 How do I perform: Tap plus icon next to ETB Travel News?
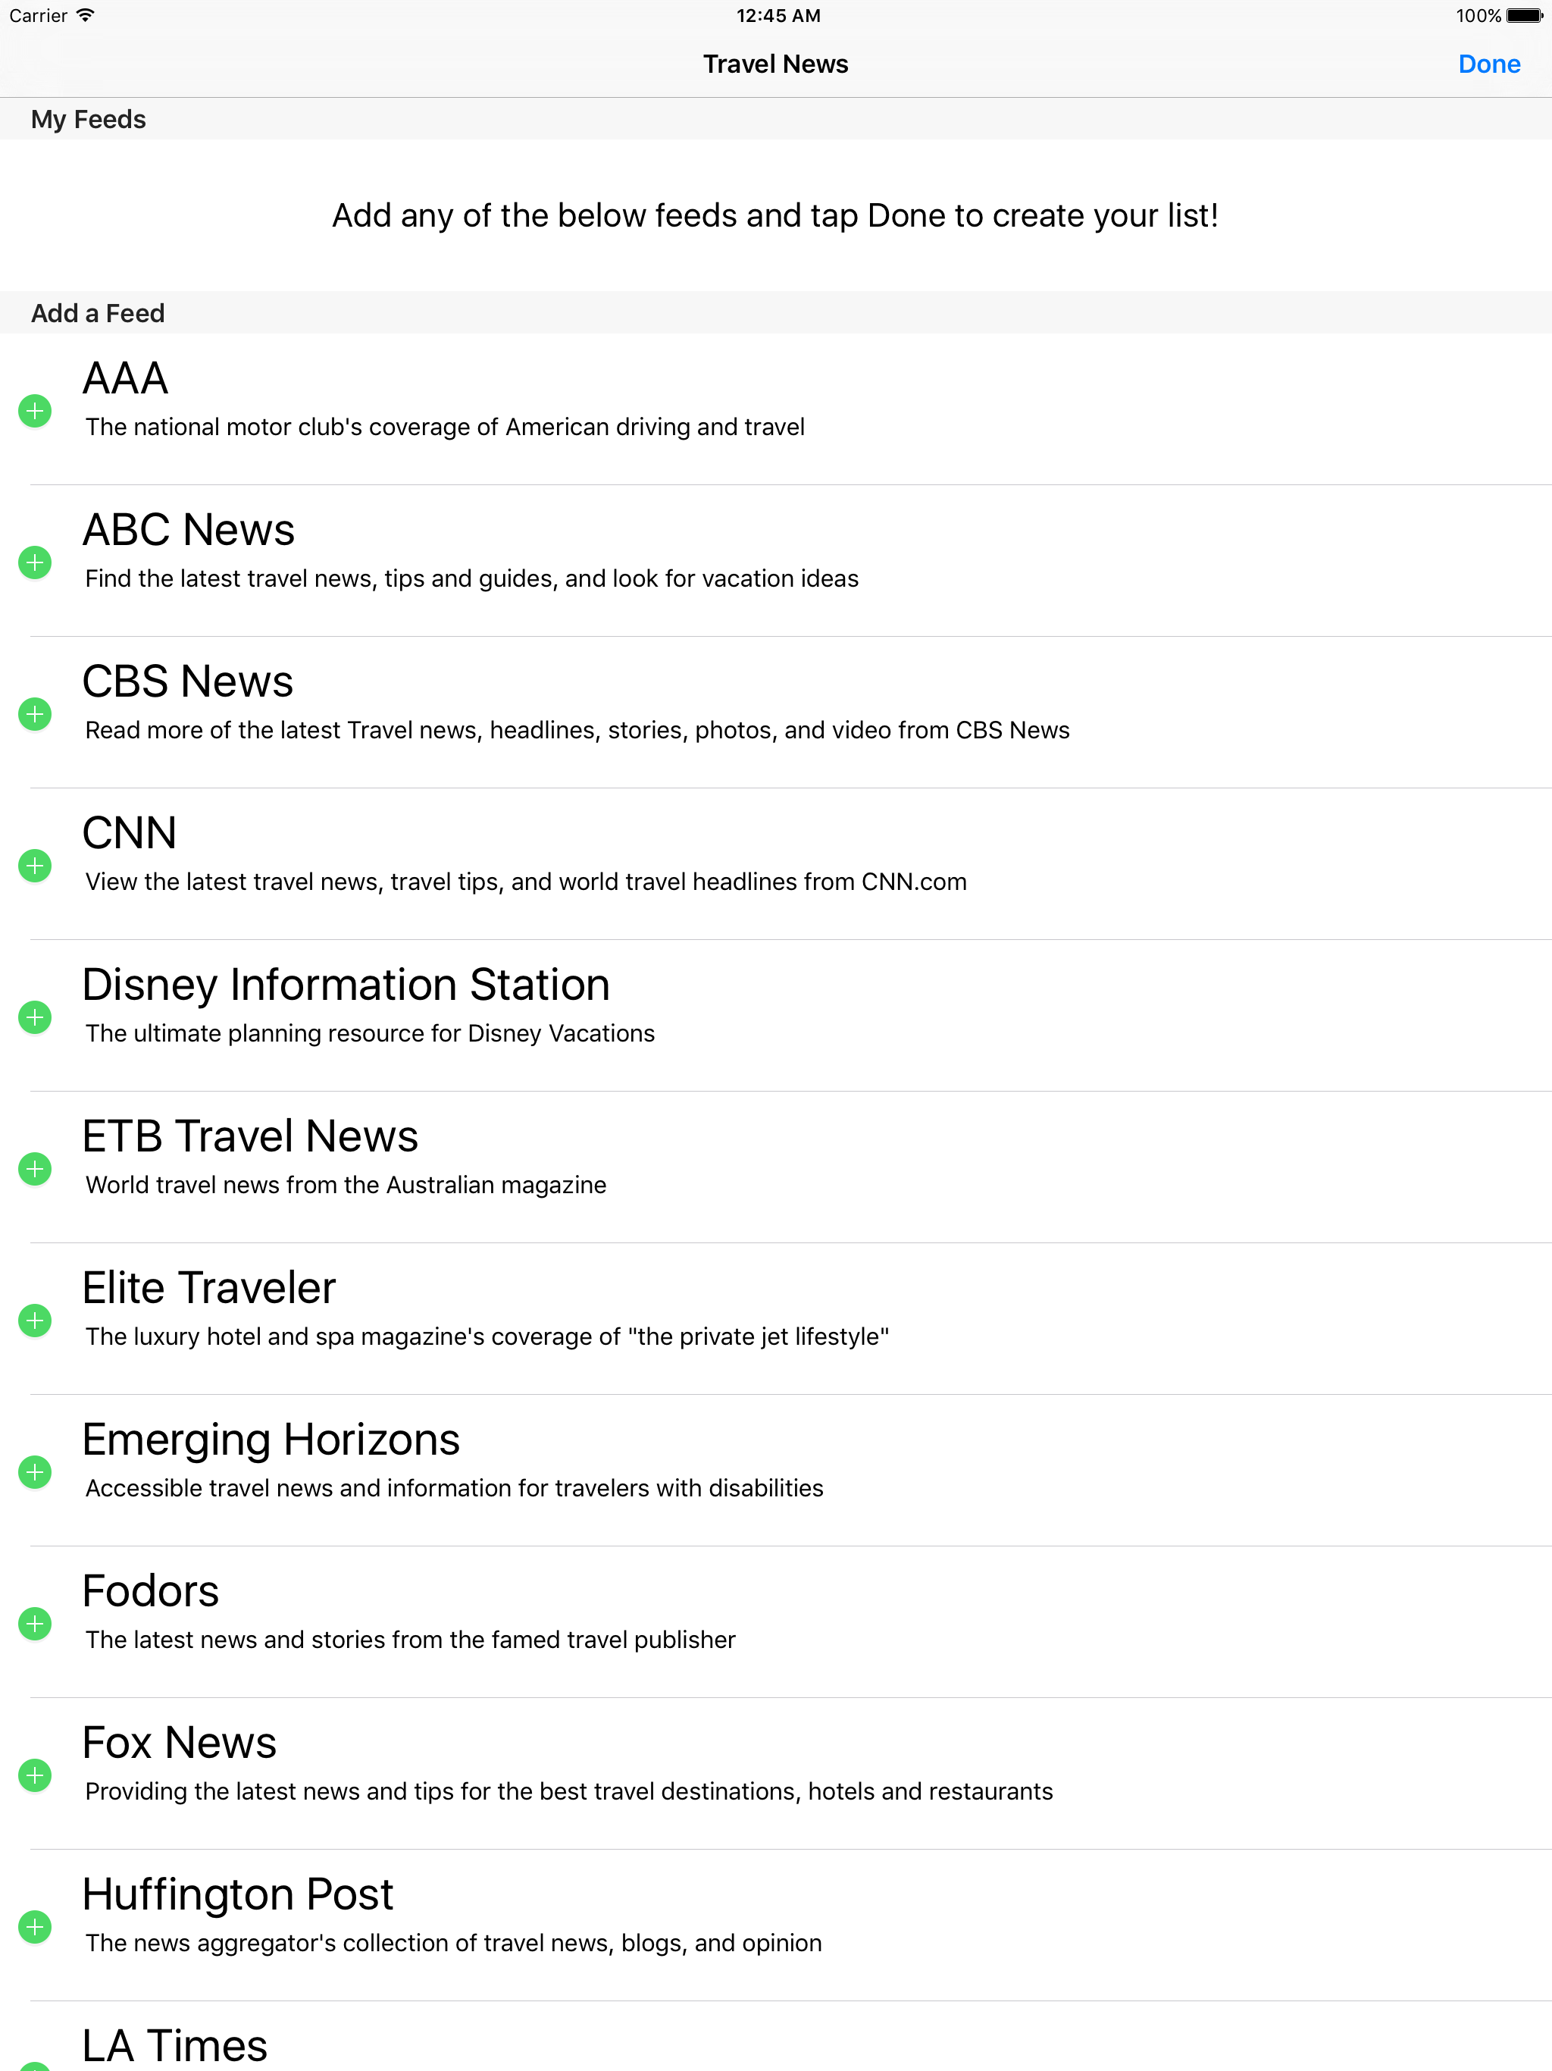(36, 1170)
